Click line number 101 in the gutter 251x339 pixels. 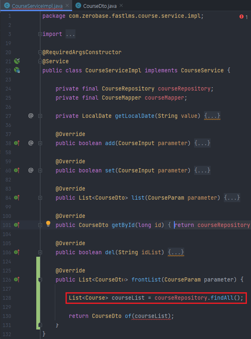tap(7, 225)
